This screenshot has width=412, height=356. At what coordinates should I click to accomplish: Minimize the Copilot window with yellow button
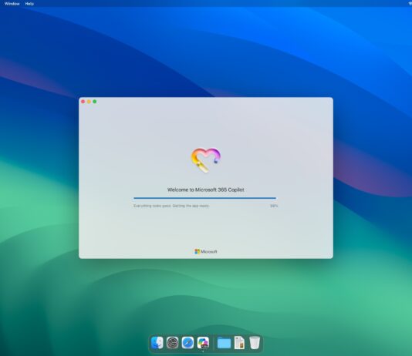coord(89,102)
